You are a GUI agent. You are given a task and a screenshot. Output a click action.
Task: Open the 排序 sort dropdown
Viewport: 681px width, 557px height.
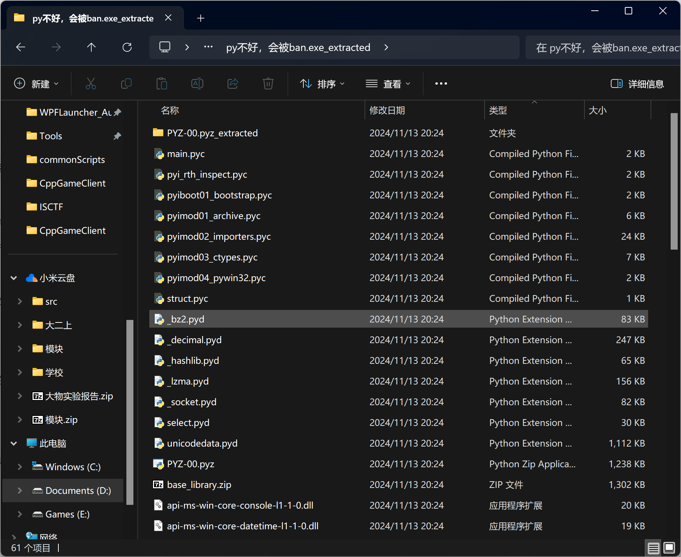(322, 84)
